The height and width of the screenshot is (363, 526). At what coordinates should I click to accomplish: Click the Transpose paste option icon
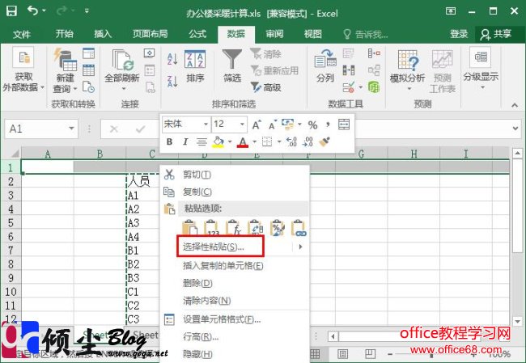[x=255, y=228]
